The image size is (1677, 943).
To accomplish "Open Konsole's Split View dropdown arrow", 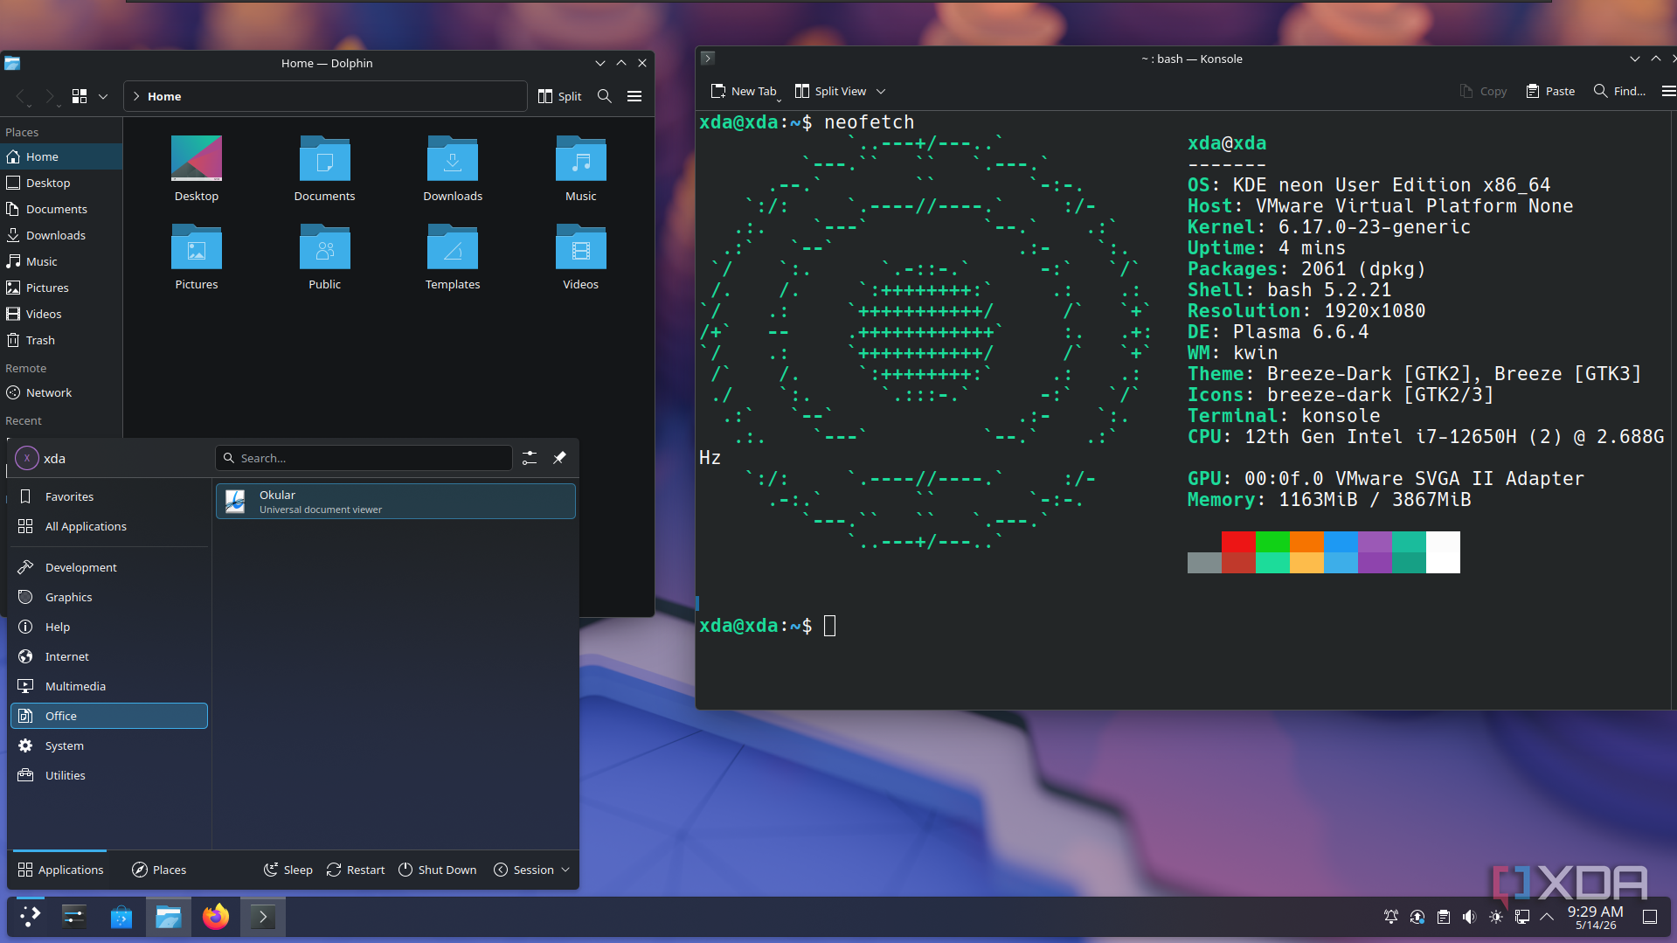I will (881, 91).
